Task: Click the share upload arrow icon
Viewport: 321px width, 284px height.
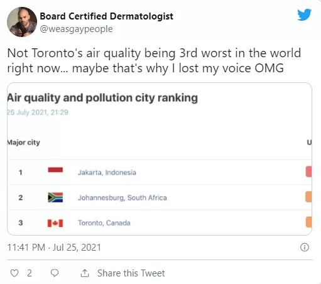Action: (85, 273)
